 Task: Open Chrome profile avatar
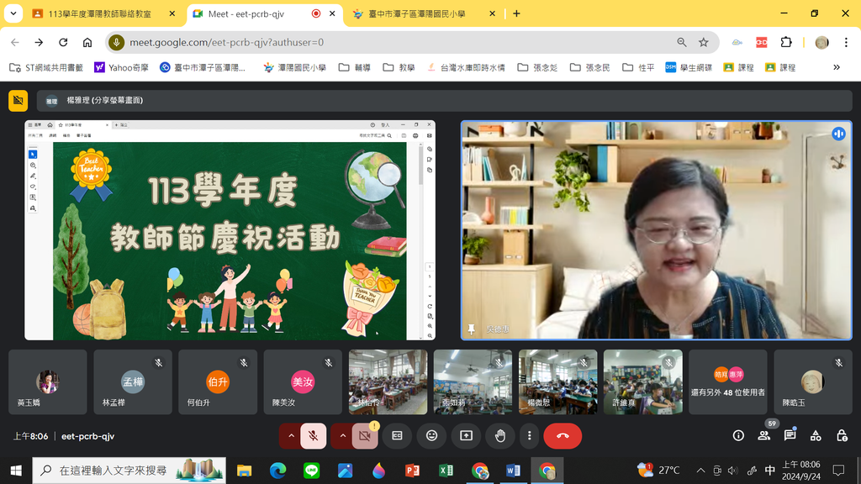(x=821, y=42)
